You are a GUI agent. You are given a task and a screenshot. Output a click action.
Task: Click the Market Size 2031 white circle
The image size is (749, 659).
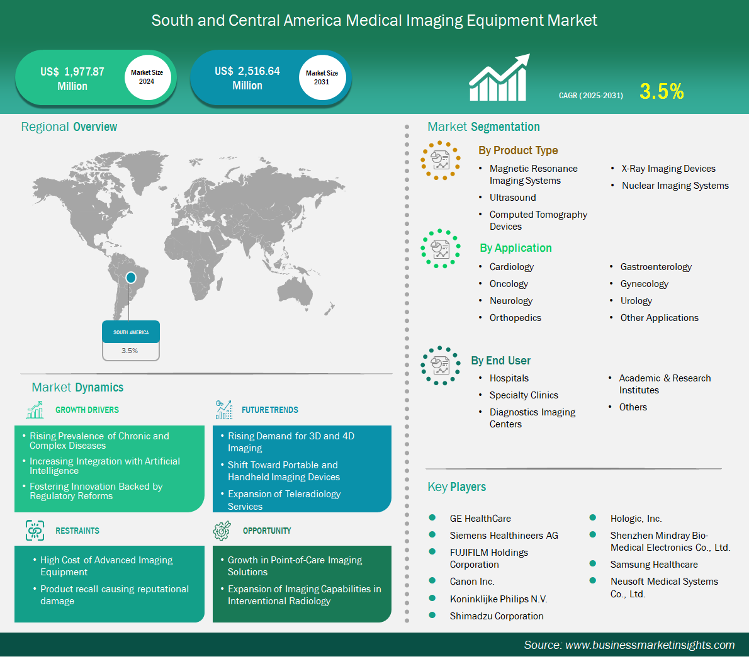click(322, 77)
